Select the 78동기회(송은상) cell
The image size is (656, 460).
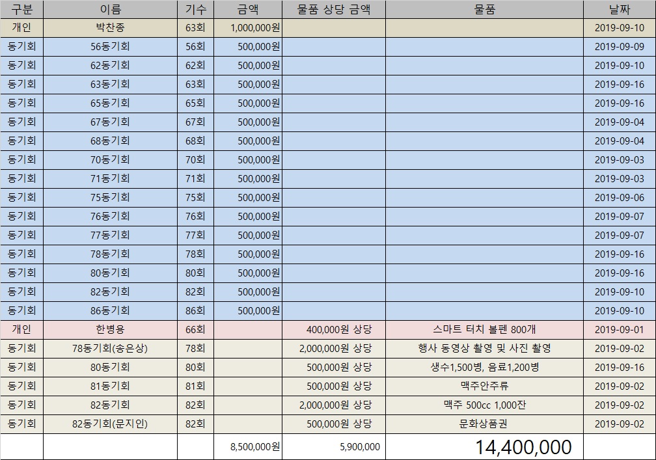[x=110, y=349]
